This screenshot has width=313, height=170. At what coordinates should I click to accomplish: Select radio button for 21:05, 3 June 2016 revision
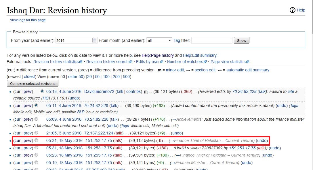[x=36, y=133]
